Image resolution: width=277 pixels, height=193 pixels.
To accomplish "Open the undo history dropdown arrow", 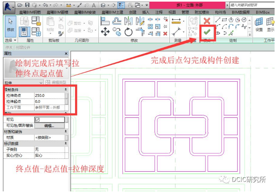I will [50, 5].
